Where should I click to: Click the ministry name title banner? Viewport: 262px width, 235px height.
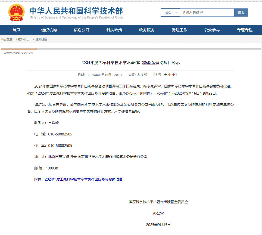[76, 13]
